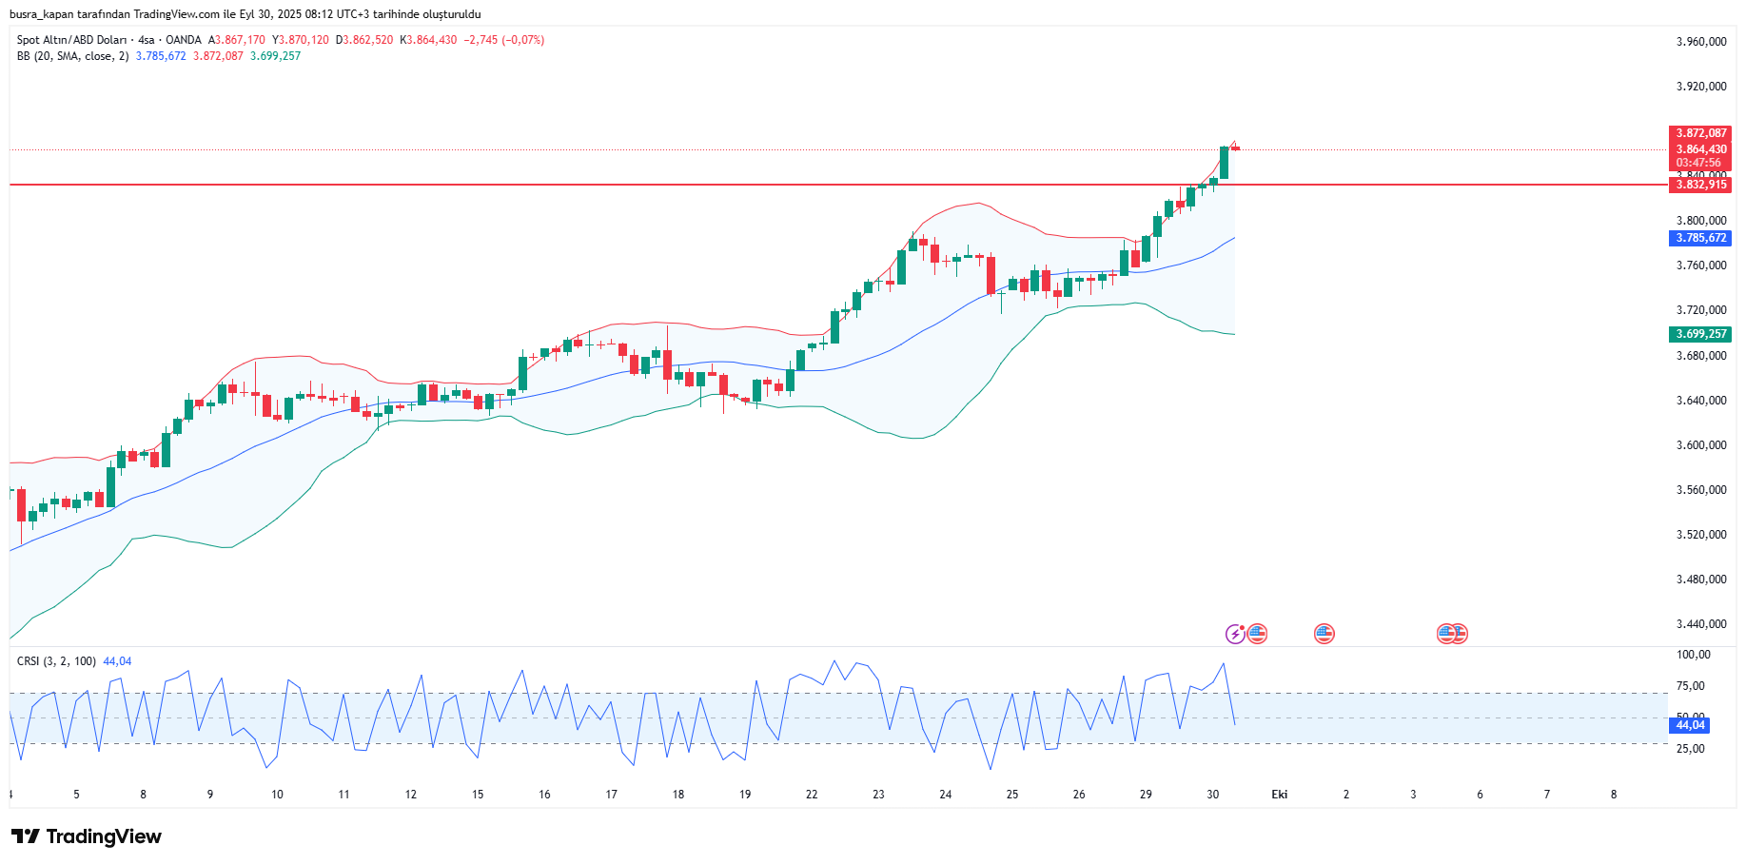
Task: Click the 'Eki' month label on time axis
Action: tap(1279, 795)
